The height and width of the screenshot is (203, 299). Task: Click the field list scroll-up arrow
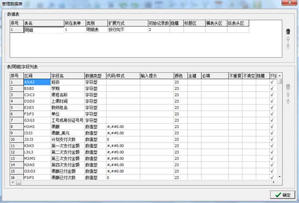point(280,76)
